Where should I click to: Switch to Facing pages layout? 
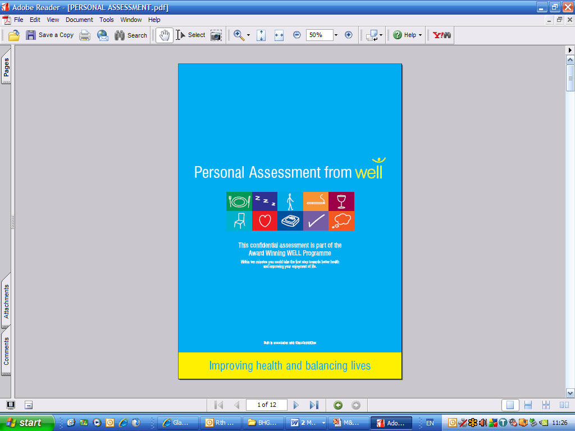(564, 405)
